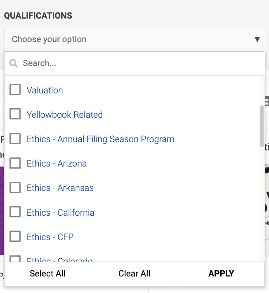Check the Valuation checkbox
Screen dimensions: 269x293
(15, 90)
